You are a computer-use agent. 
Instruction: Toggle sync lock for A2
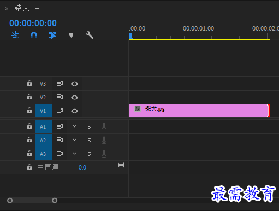[60, 140]
